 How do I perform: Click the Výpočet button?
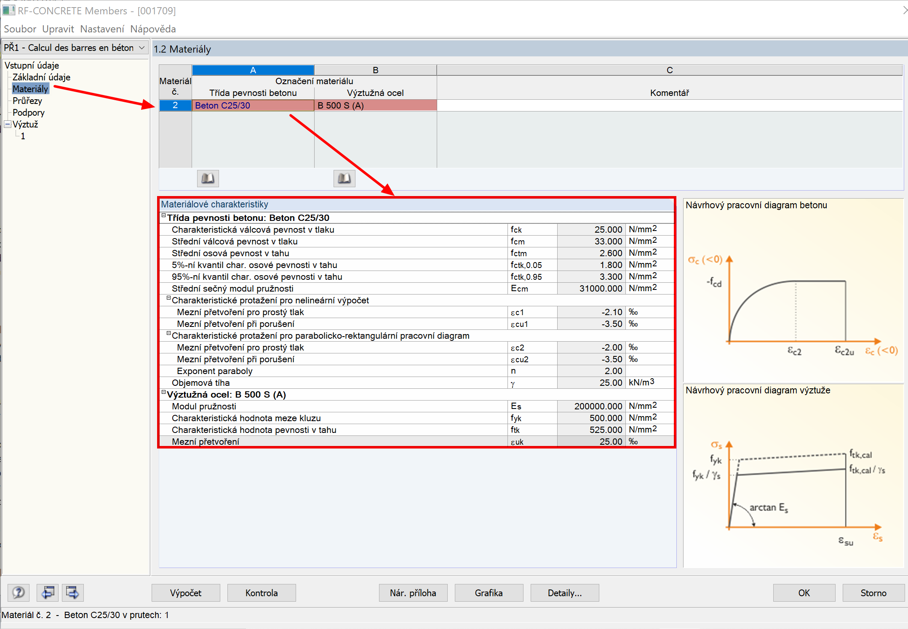pyautogui.click(x=186, y=592)
